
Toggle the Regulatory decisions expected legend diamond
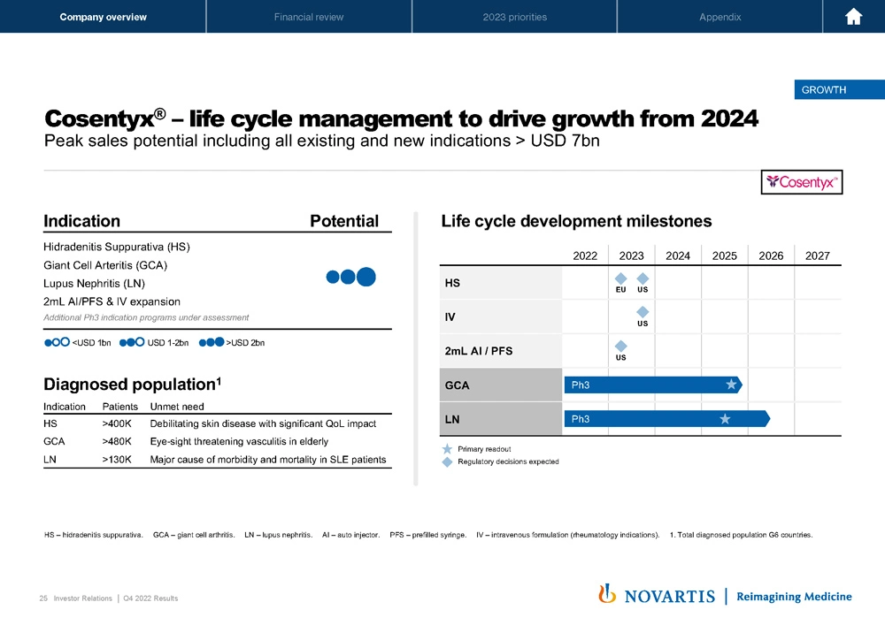(x=446, y=462)
